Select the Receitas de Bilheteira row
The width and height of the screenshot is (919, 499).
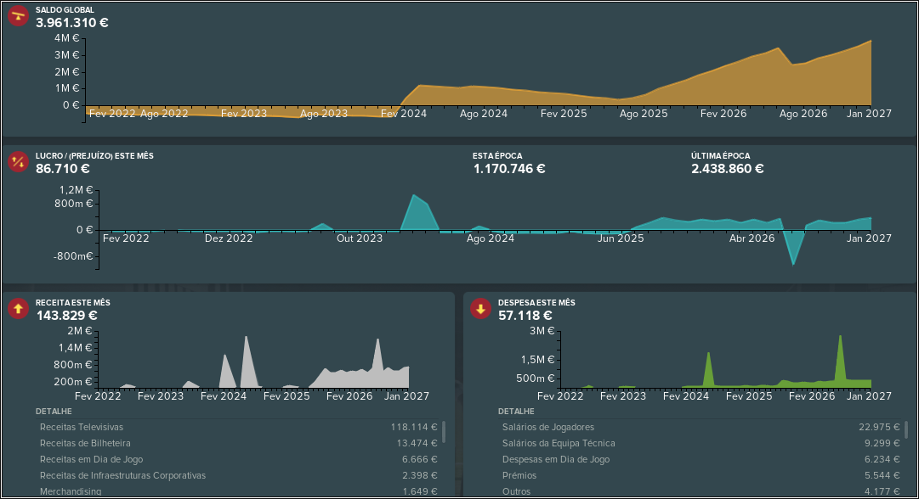point(239,444)
